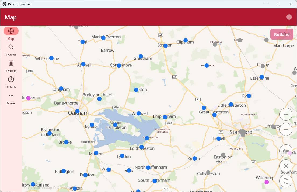Select the Greetham church marker
297x192 pixels.
coord(141,56)
